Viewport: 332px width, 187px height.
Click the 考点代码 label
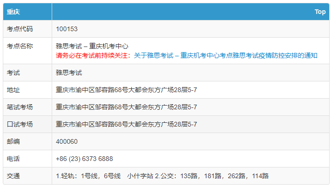click(x=20, y=29)
